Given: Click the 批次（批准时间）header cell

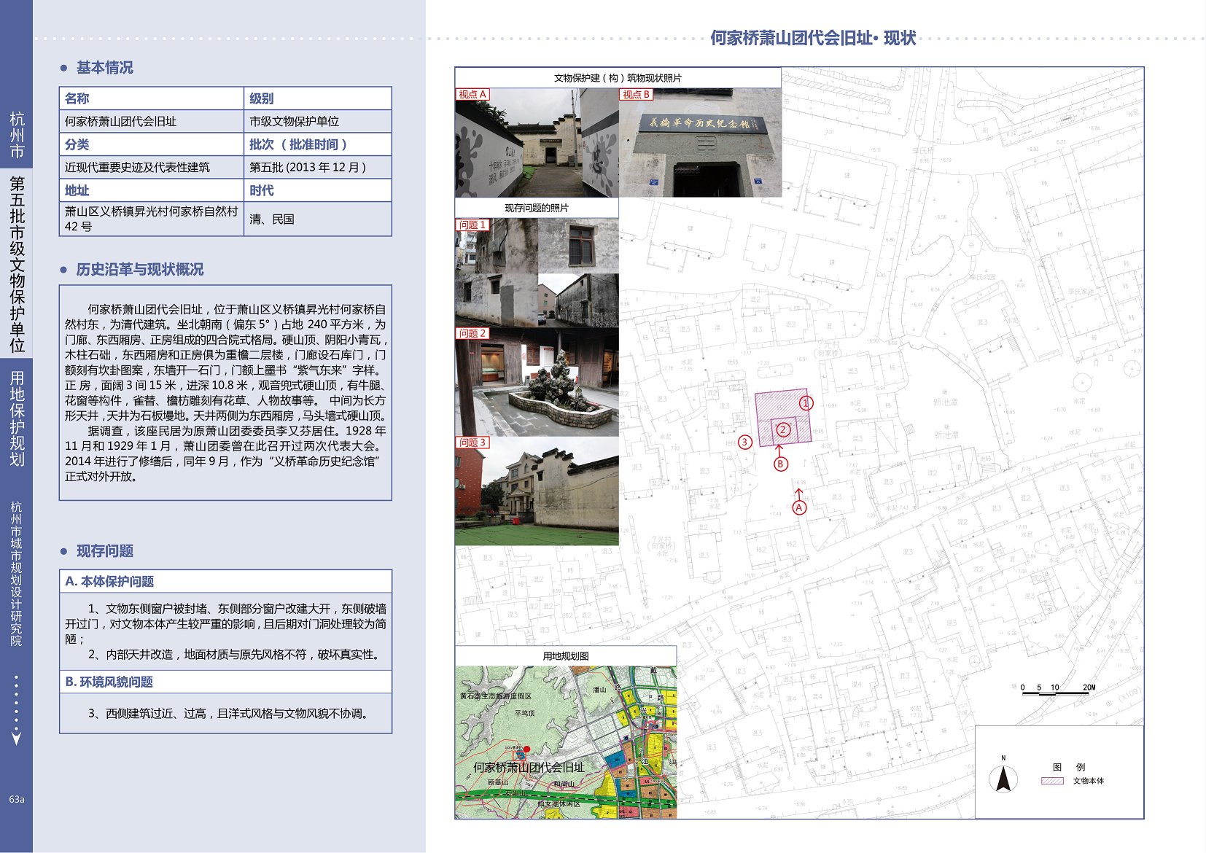Looking at the screenshot, I should click(318, 144).
